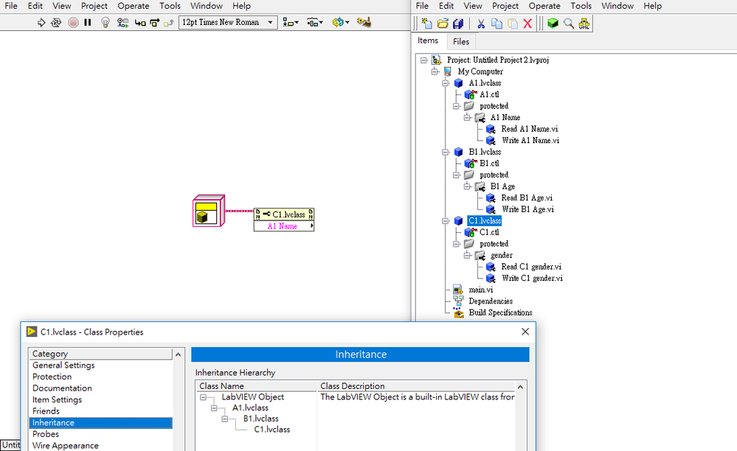The image size is (737, 451).
Task: Collapse the A1.lvclass node in project tree
Action: pyautogui.click(x=446, y=83)
